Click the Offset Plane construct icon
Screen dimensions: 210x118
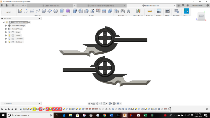coord(138,11)
